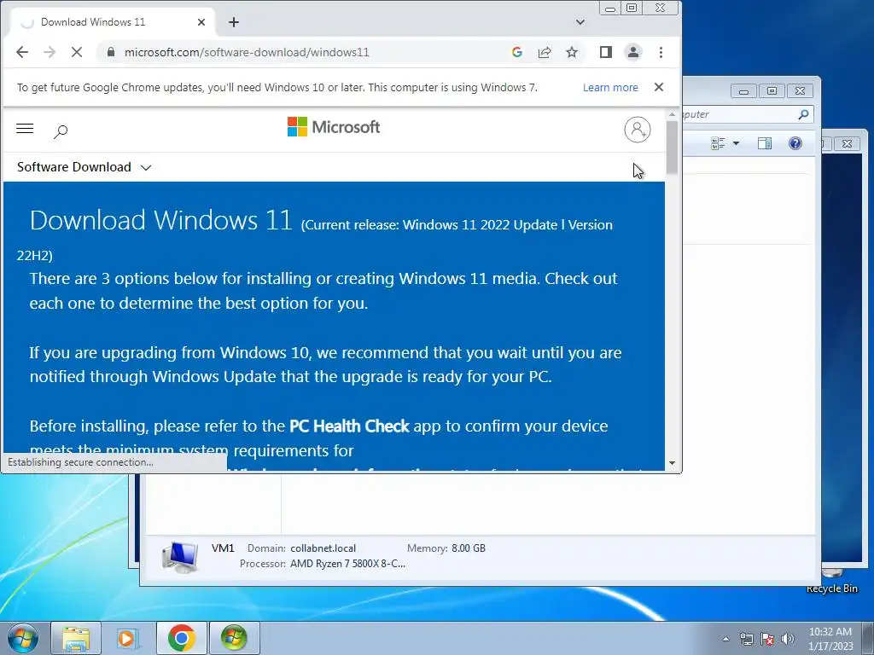
Task: Open the Microsoft site search icon
Action: pos(61,131)
